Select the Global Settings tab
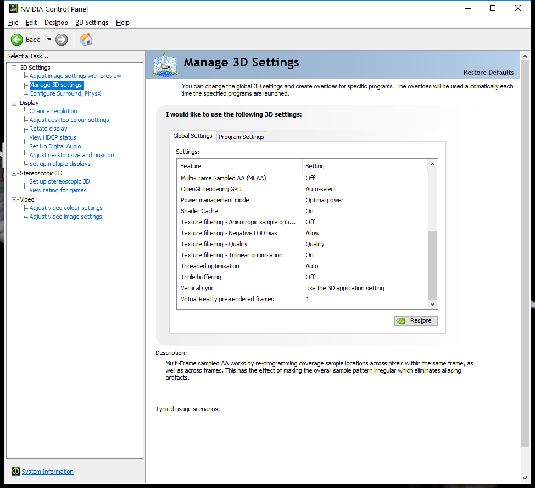 point(193,136)
